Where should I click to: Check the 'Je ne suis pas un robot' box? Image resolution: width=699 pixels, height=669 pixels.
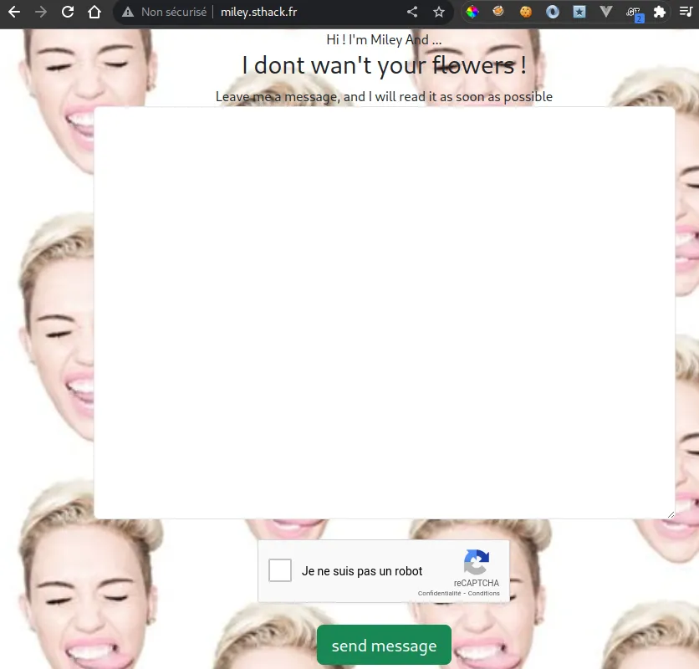[x=280, y=570]
